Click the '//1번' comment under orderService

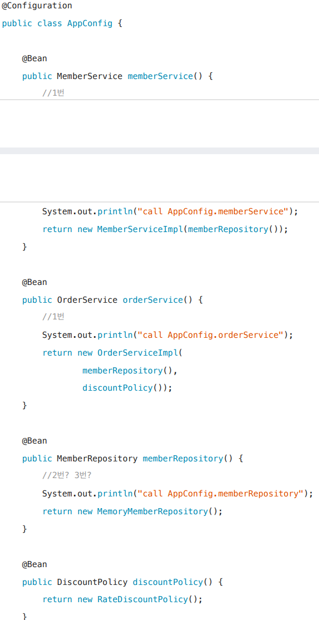click(x=53, y=317)
